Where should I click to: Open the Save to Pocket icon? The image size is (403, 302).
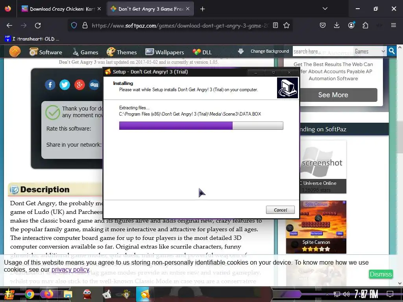(323, 25)
